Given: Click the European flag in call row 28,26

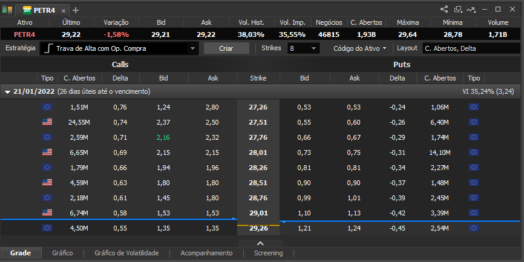Looking at the screenshot, I should pyautogui.click(x=47, y=168).
